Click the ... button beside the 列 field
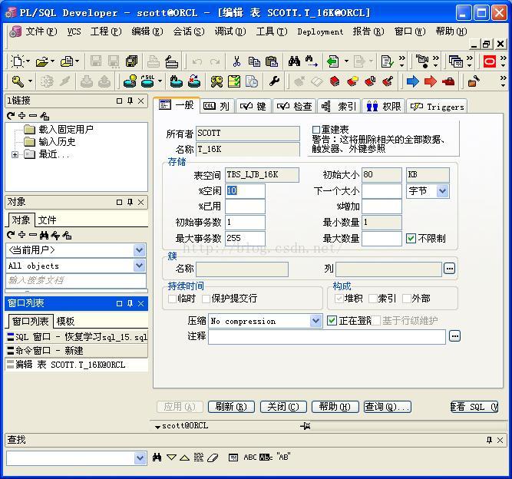This screenshot has height=479, width=512. coord(449,269)
